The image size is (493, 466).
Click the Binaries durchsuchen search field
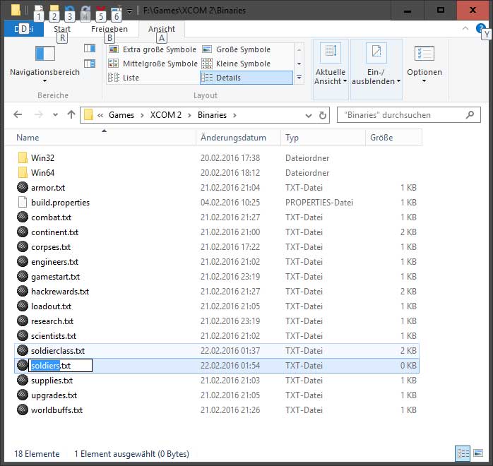pos(408,115)
